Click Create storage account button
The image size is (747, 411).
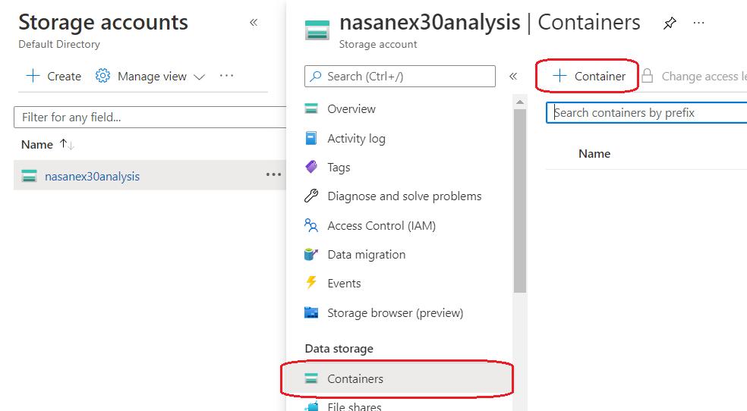click(53, 76)
